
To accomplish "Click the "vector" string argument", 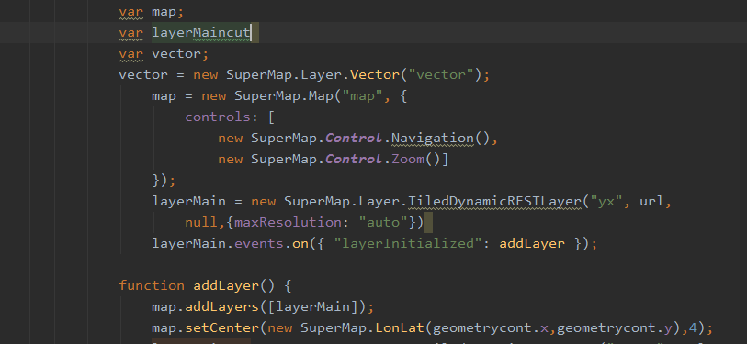I will pos(441,75).
